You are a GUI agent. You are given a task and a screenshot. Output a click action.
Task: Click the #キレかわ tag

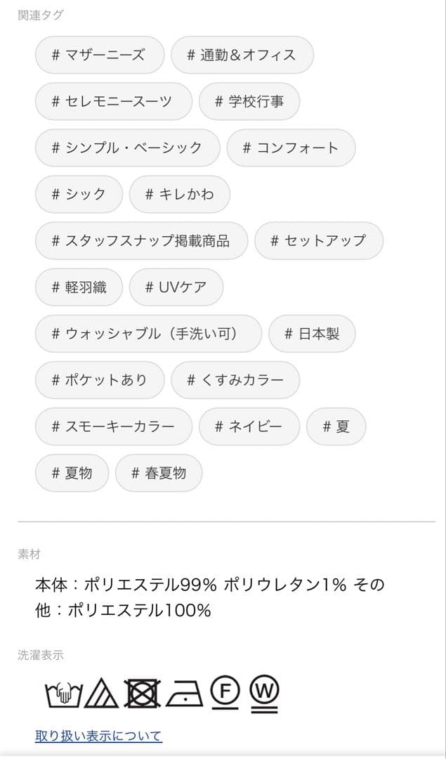(x=179, y=194)
